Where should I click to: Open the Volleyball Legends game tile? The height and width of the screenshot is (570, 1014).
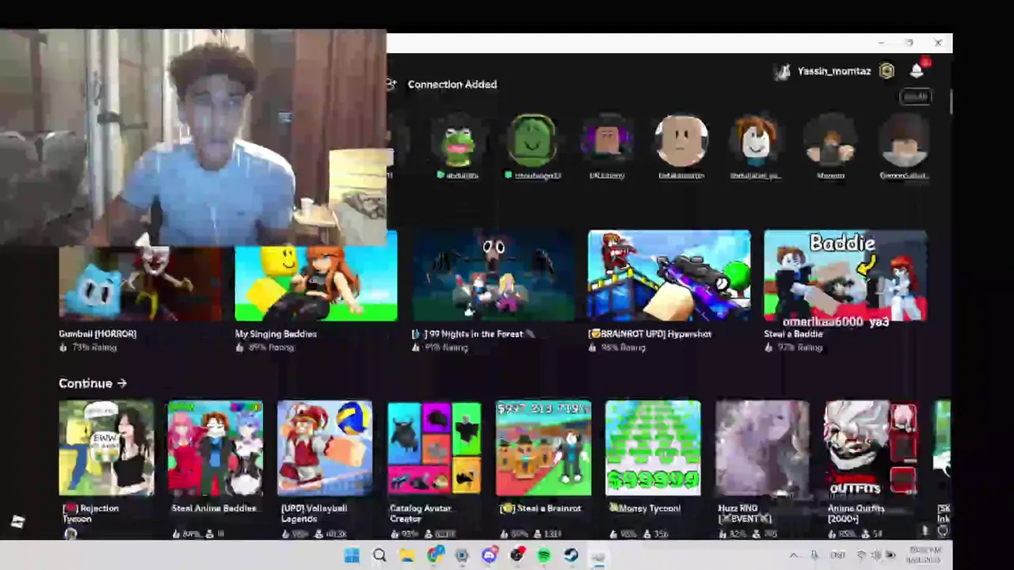[x=325, y=448]
